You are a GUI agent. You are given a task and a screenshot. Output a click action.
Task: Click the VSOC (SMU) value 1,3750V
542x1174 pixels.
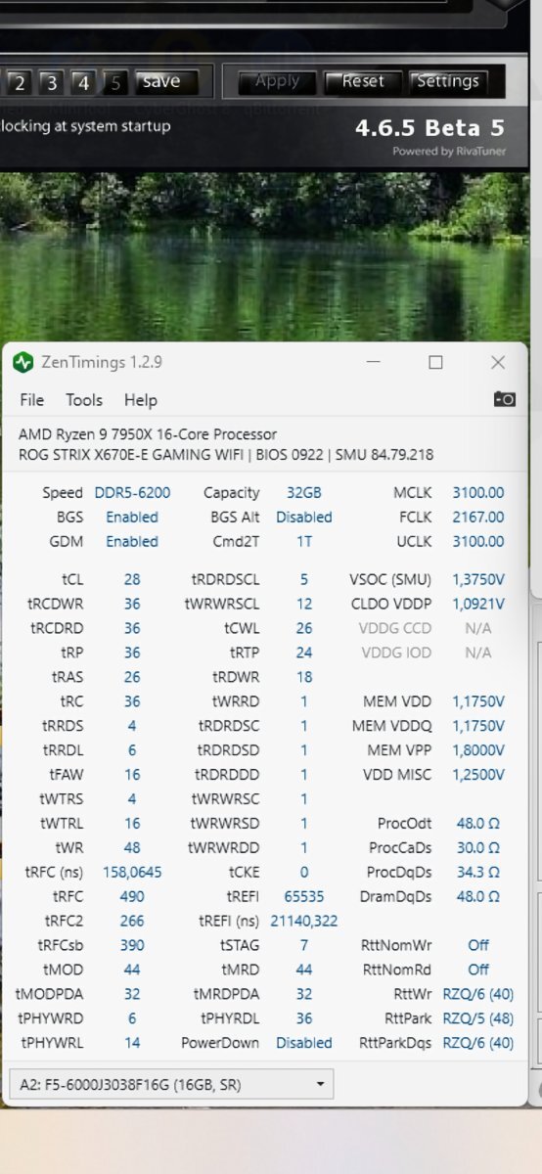pyautogui.click(x=478, y=580)
